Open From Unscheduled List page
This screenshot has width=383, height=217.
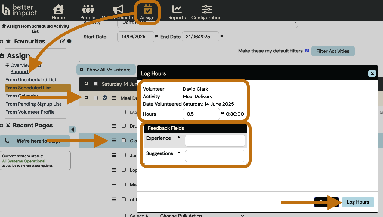[x=31, y=80]
